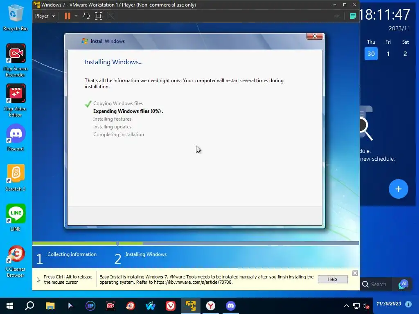Pause the virtual machine with the orange pause button
The image size is (419, 314).
pos(68,16)
